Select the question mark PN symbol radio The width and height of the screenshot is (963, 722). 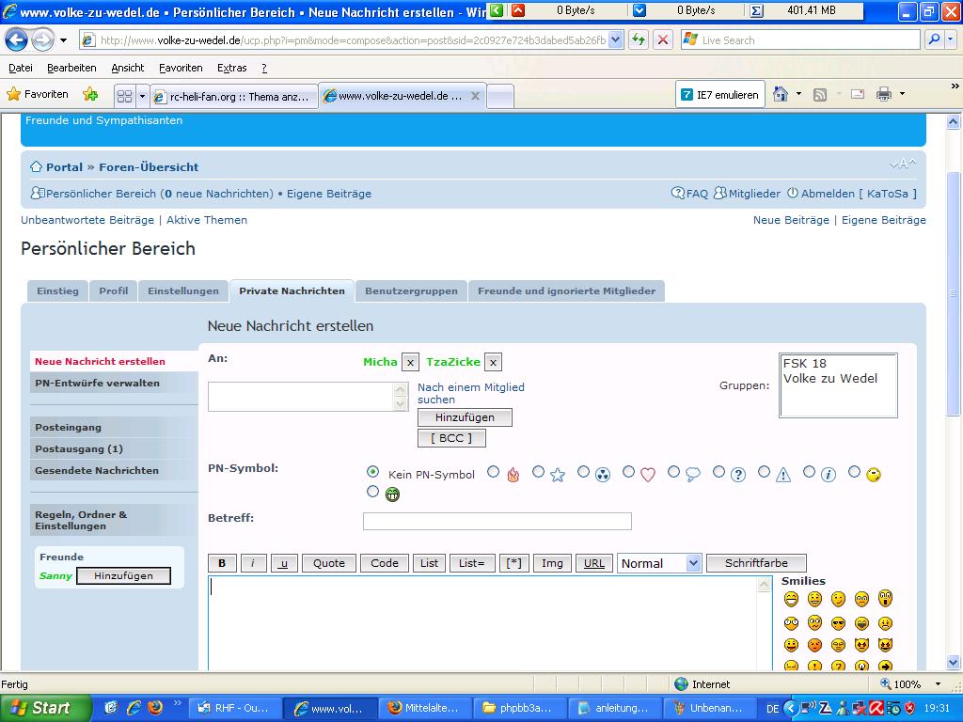pyautogui.click(x=718, y=472)
